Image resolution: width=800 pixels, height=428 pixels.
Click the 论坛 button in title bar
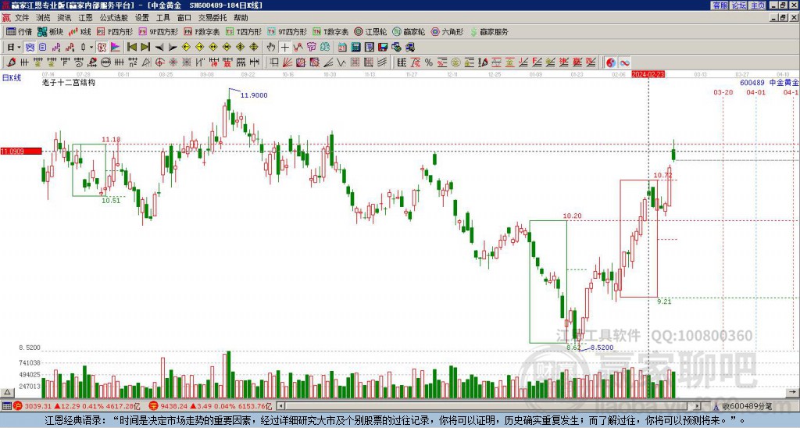[x=738, y=5]
